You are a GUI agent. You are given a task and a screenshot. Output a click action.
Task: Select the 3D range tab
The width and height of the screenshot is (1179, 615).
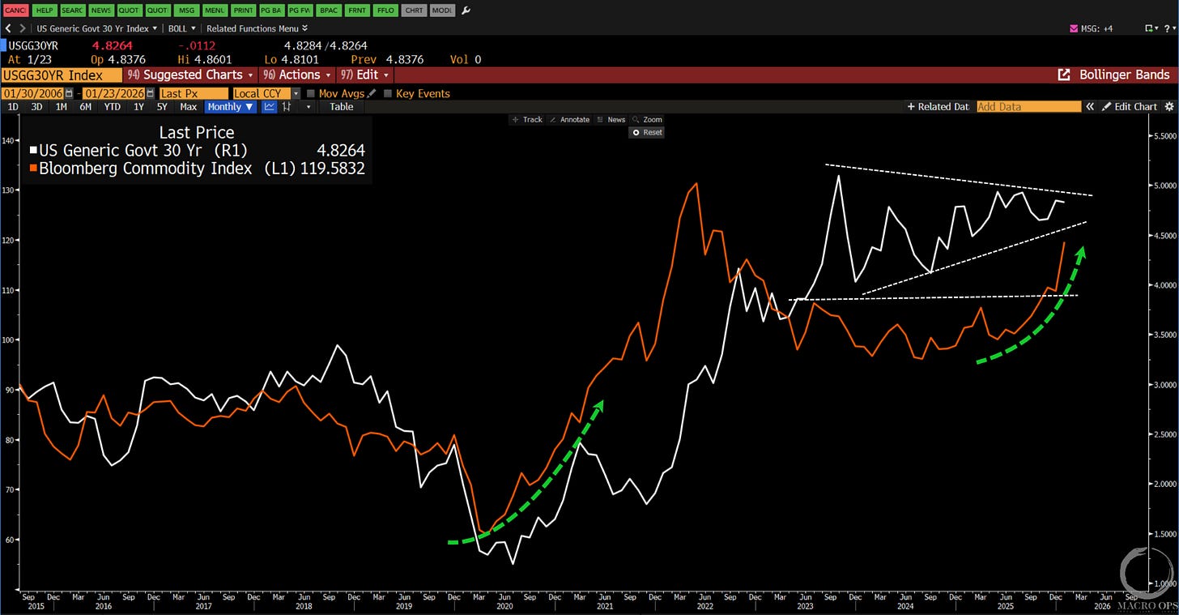[36, 106]
